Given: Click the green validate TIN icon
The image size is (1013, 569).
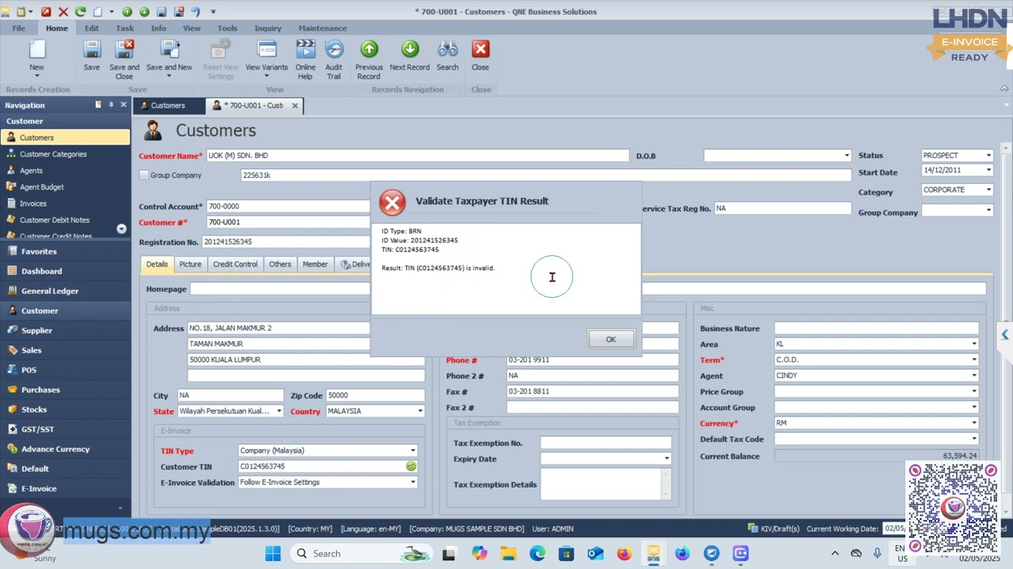Looking at the screenshot, I should (x=411, y=466).
